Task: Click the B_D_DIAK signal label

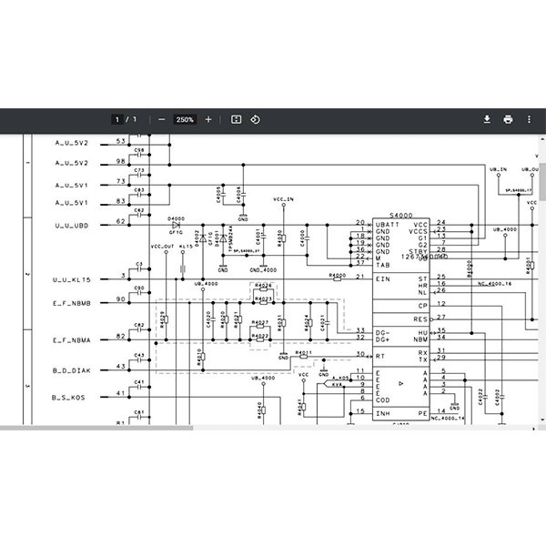Action: point(72,370)
